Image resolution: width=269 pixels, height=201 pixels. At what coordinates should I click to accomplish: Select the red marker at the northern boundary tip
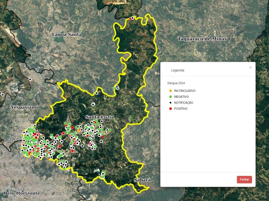tap(130, 18)
